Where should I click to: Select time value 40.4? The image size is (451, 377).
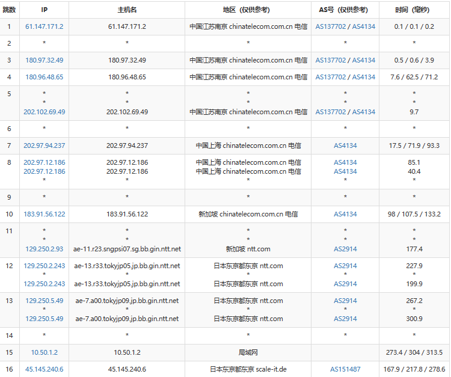coord(414,171)
